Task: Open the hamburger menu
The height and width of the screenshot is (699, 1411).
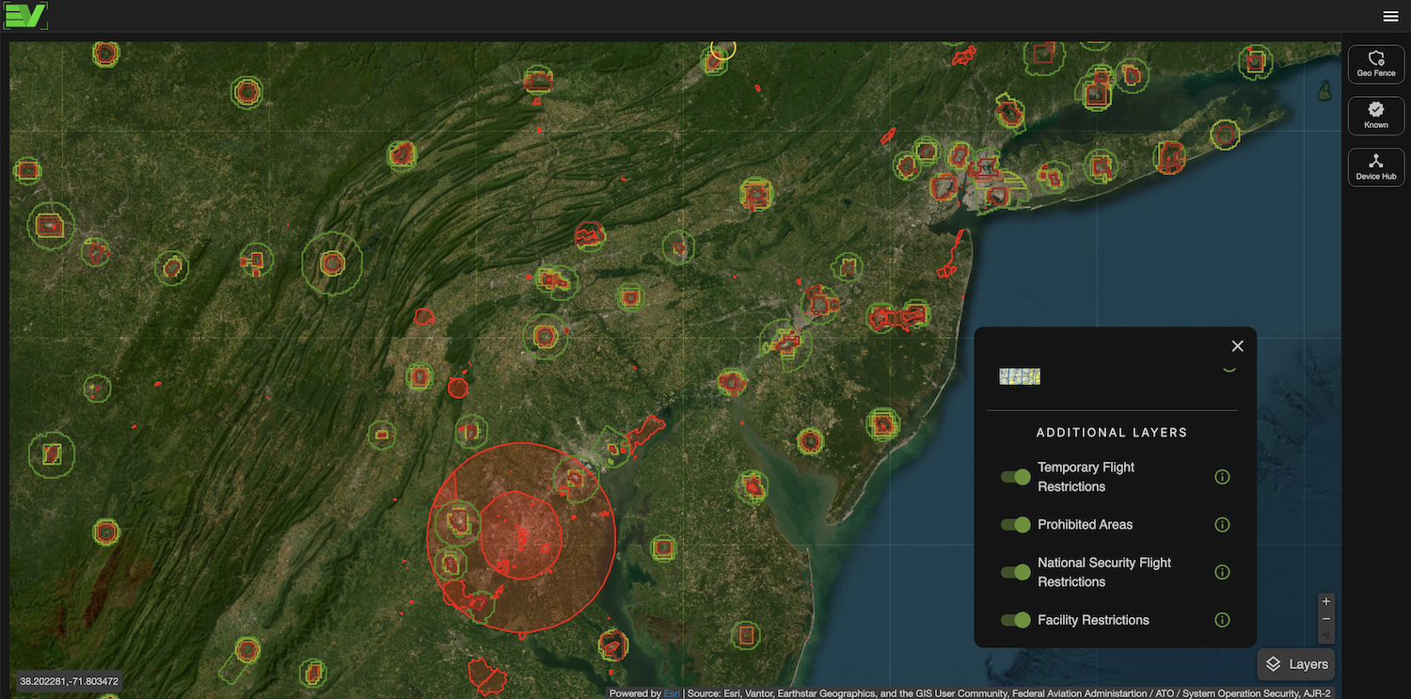Action: pos(1390,16)
